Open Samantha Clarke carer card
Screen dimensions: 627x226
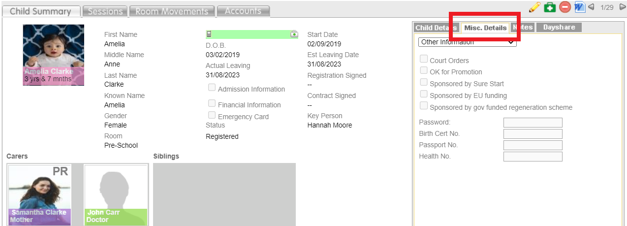point(40,195)
